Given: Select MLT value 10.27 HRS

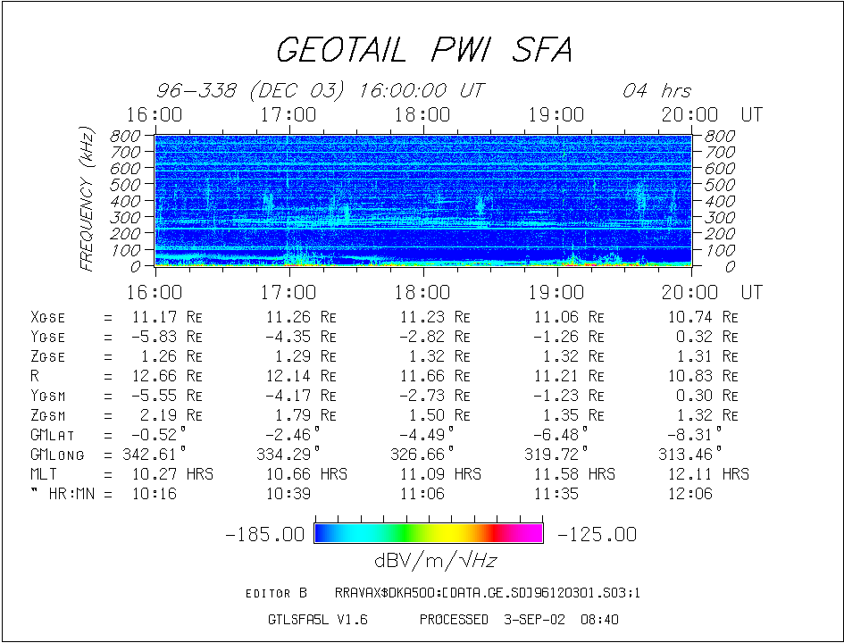Looking at the screenshot, I should coord(172,474).
